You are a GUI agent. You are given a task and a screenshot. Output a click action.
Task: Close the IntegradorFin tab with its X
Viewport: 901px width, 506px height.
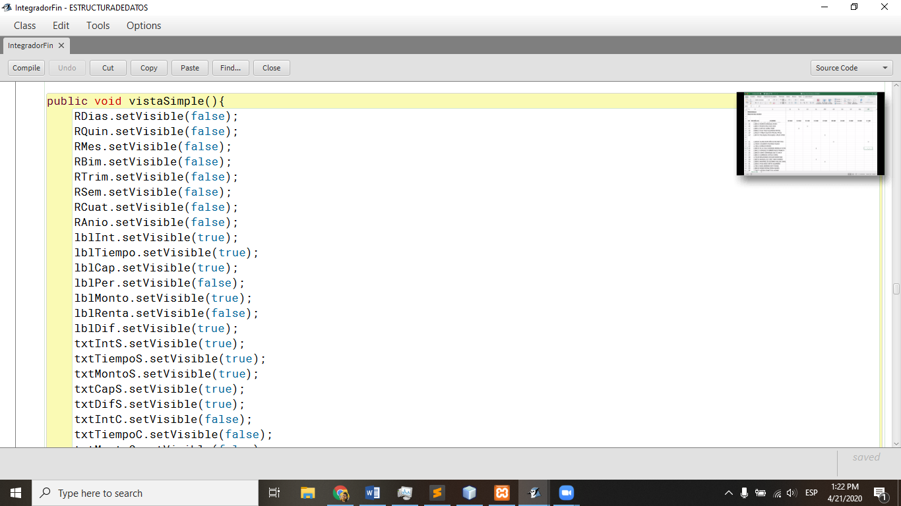tap(61, 45)
